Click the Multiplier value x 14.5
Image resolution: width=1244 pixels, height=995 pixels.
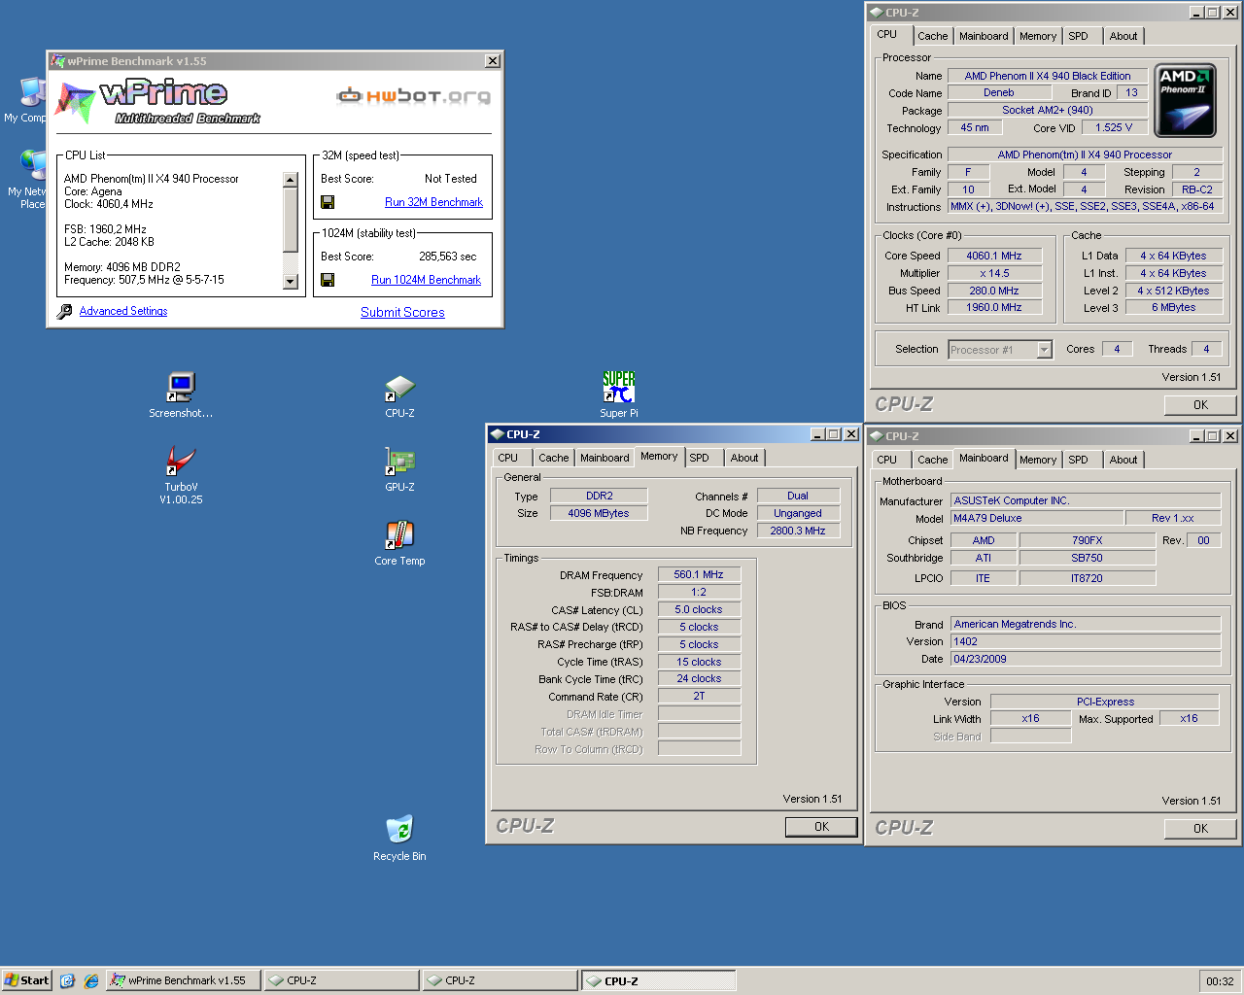coord(994,273)
